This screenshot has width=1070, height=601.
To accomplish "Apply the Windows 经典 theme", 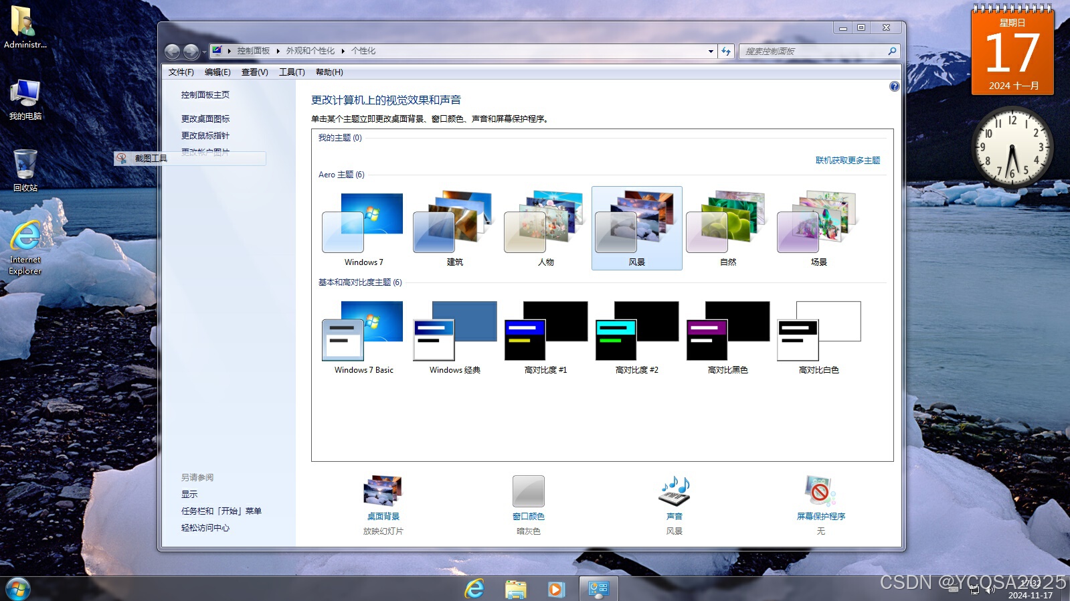I will (454, 337).
